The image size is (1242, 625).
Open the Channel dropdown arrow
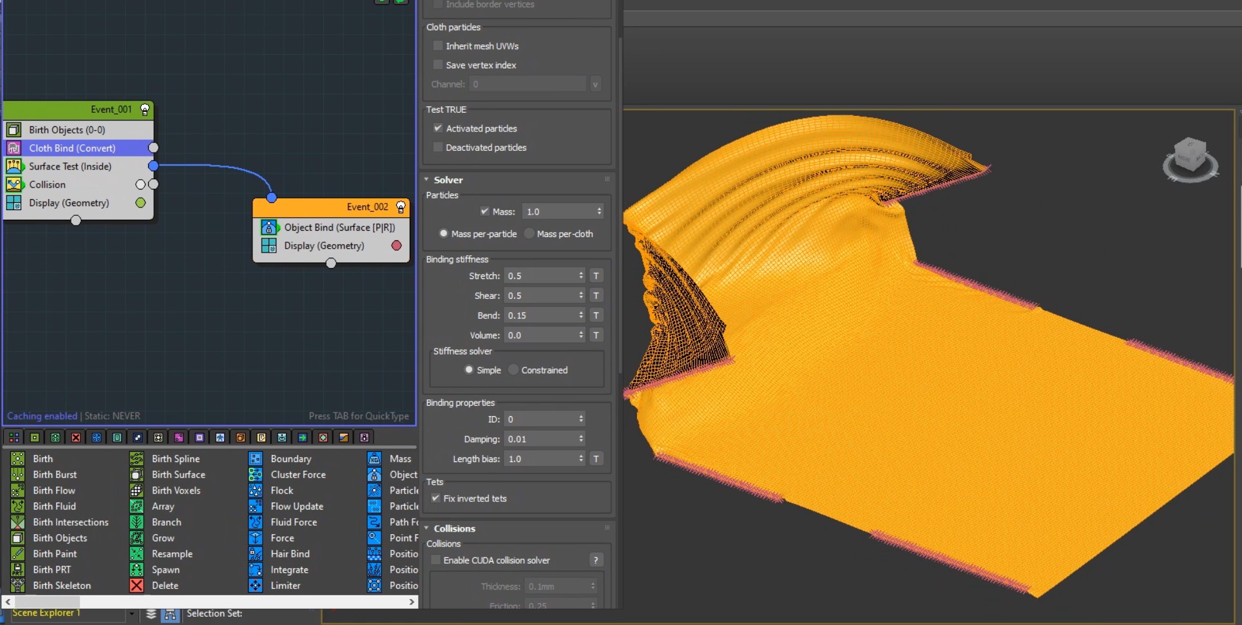pyautogui.click(x=595, y=84)
